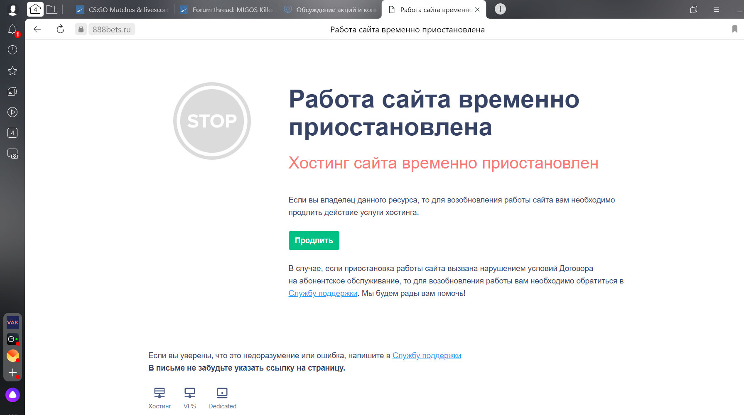
Task: Open the orange mail app shortcut
Action: pos(13,356)
